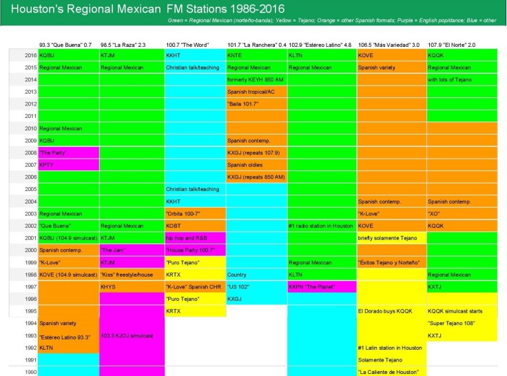The width and height of the screenshot is (507, 376).
Task: Click the 'KQBU (104.9 simulcast)' cell
Action: pyautogui.click(x=69, y=238)
